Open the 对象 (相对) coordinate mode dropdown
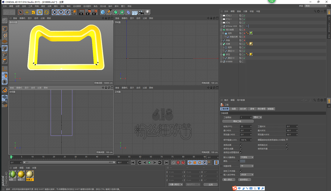 176,185
